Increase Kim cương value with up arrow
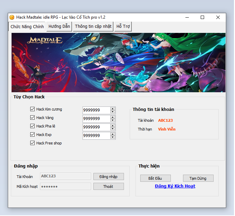The height and width of the screenshot is (216, 235). [x=113, y=109]
